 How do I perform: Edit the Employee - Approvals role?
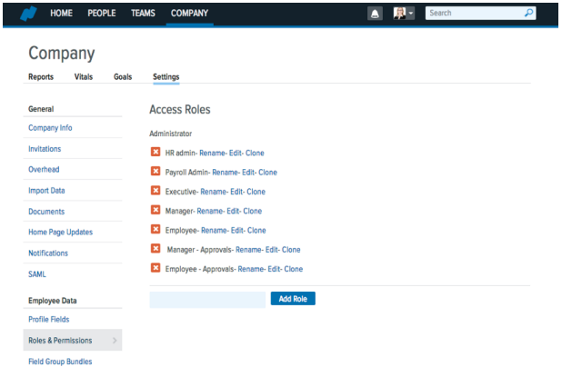(x=274, y=269)
